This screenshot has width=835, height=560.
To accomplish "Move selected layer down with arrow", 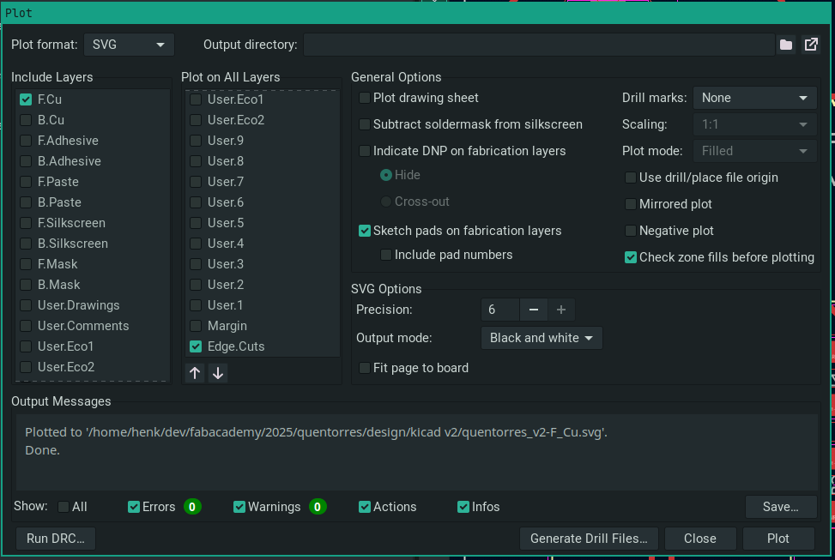I will tap(218, 373).
